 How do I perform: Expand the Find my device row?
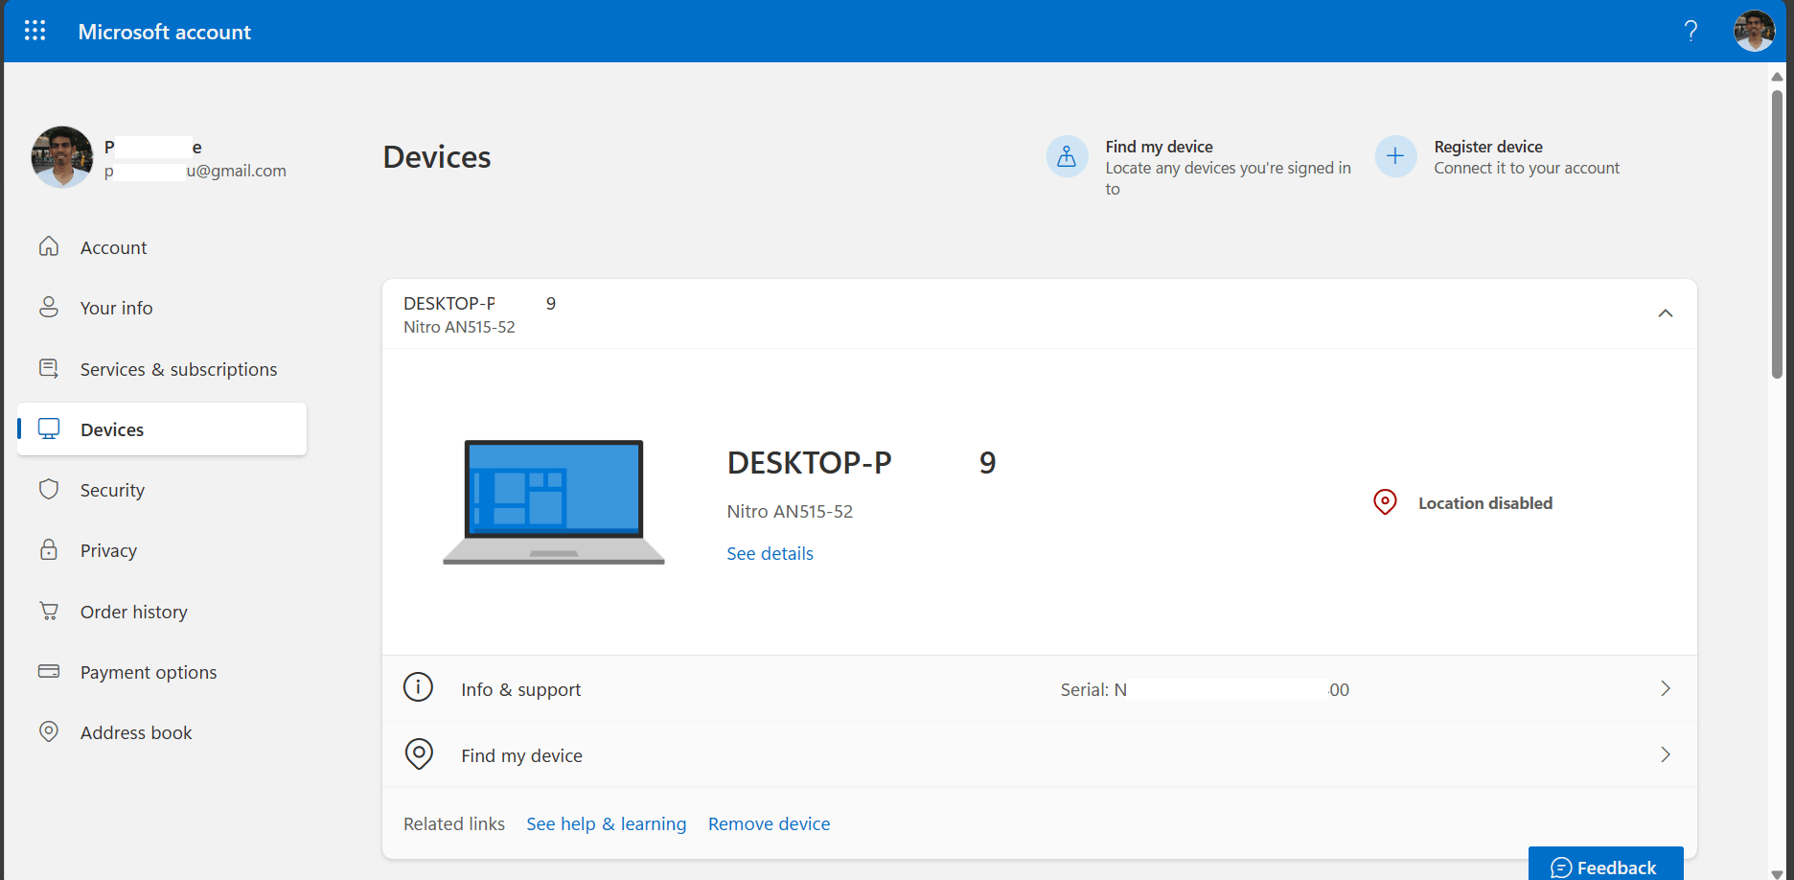click(1665, 754)
